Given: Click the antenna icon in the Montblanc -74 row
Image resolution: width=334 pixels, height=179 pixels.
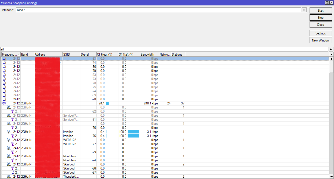Looking at the screenshot, I should point(13,160).
